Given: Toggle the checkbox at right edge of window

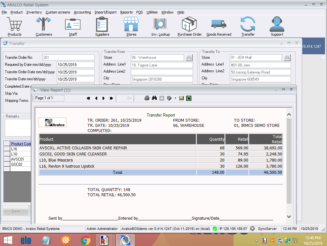Looking at the screenshot, I should pyautogui.click(x=323, y=57).
